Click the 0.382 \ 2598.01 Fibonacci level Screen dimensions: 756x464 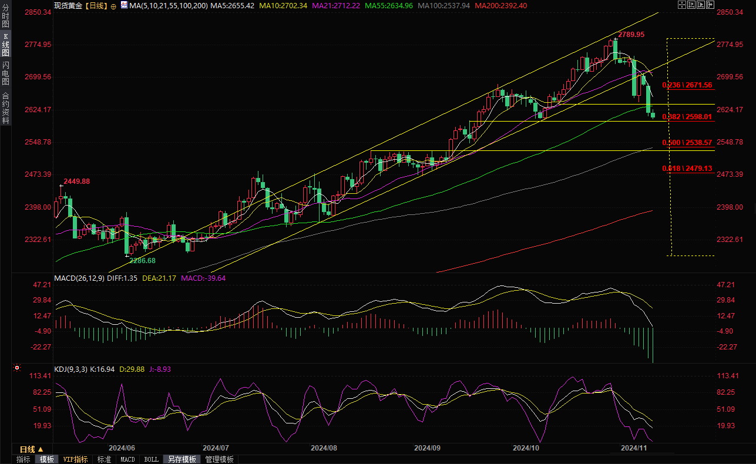click(687, 117)
